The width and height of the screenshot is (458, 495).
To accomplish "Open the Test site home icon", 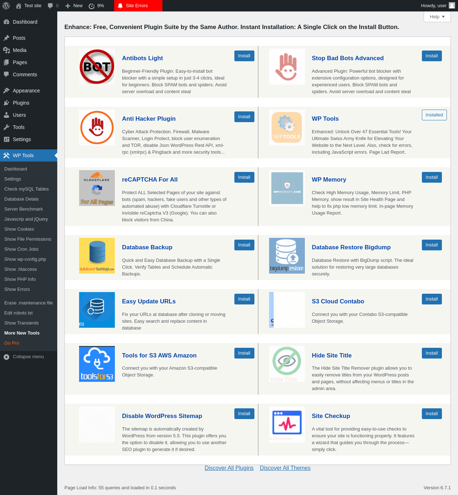I will point(19,6).
